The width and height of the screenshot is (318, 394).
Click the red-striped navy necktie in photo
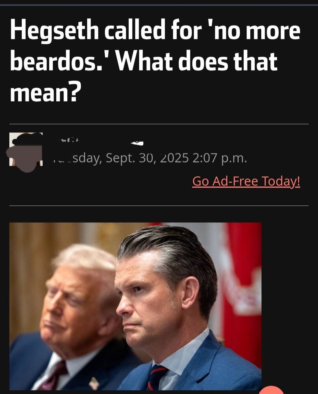click(x=156, y=377)
